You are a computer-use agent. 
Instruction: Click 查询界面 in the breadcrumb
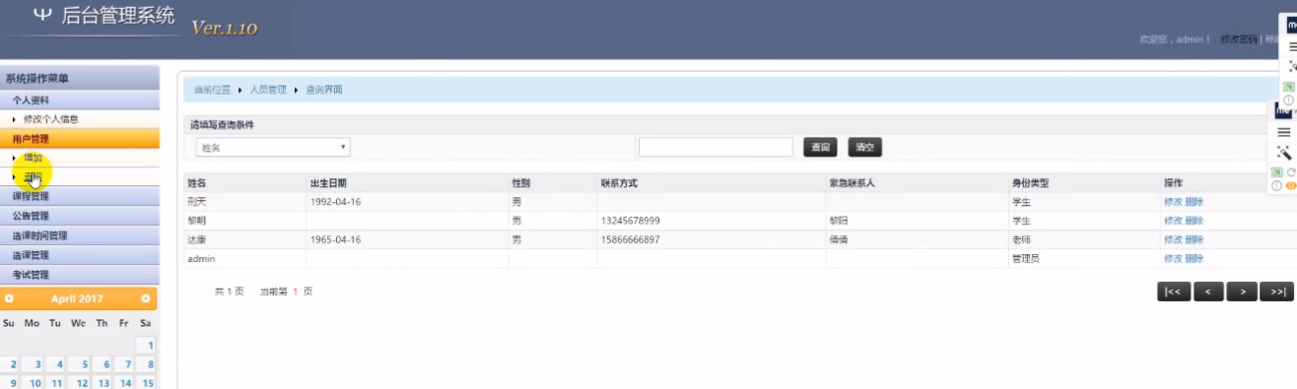[324, 90]
